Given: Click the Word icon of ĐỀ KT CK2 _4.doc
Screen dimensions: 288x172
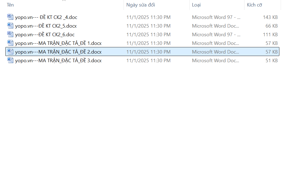Looking at the screenshot, I should pos(10,17).
